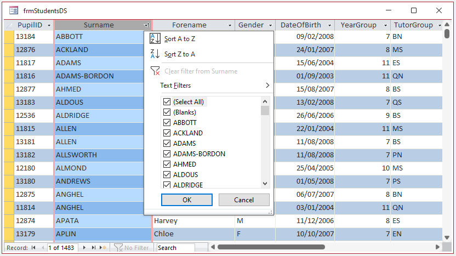Expand Text Filters submenu arrow
Viewport: 456px width, 256px height.
267,85
